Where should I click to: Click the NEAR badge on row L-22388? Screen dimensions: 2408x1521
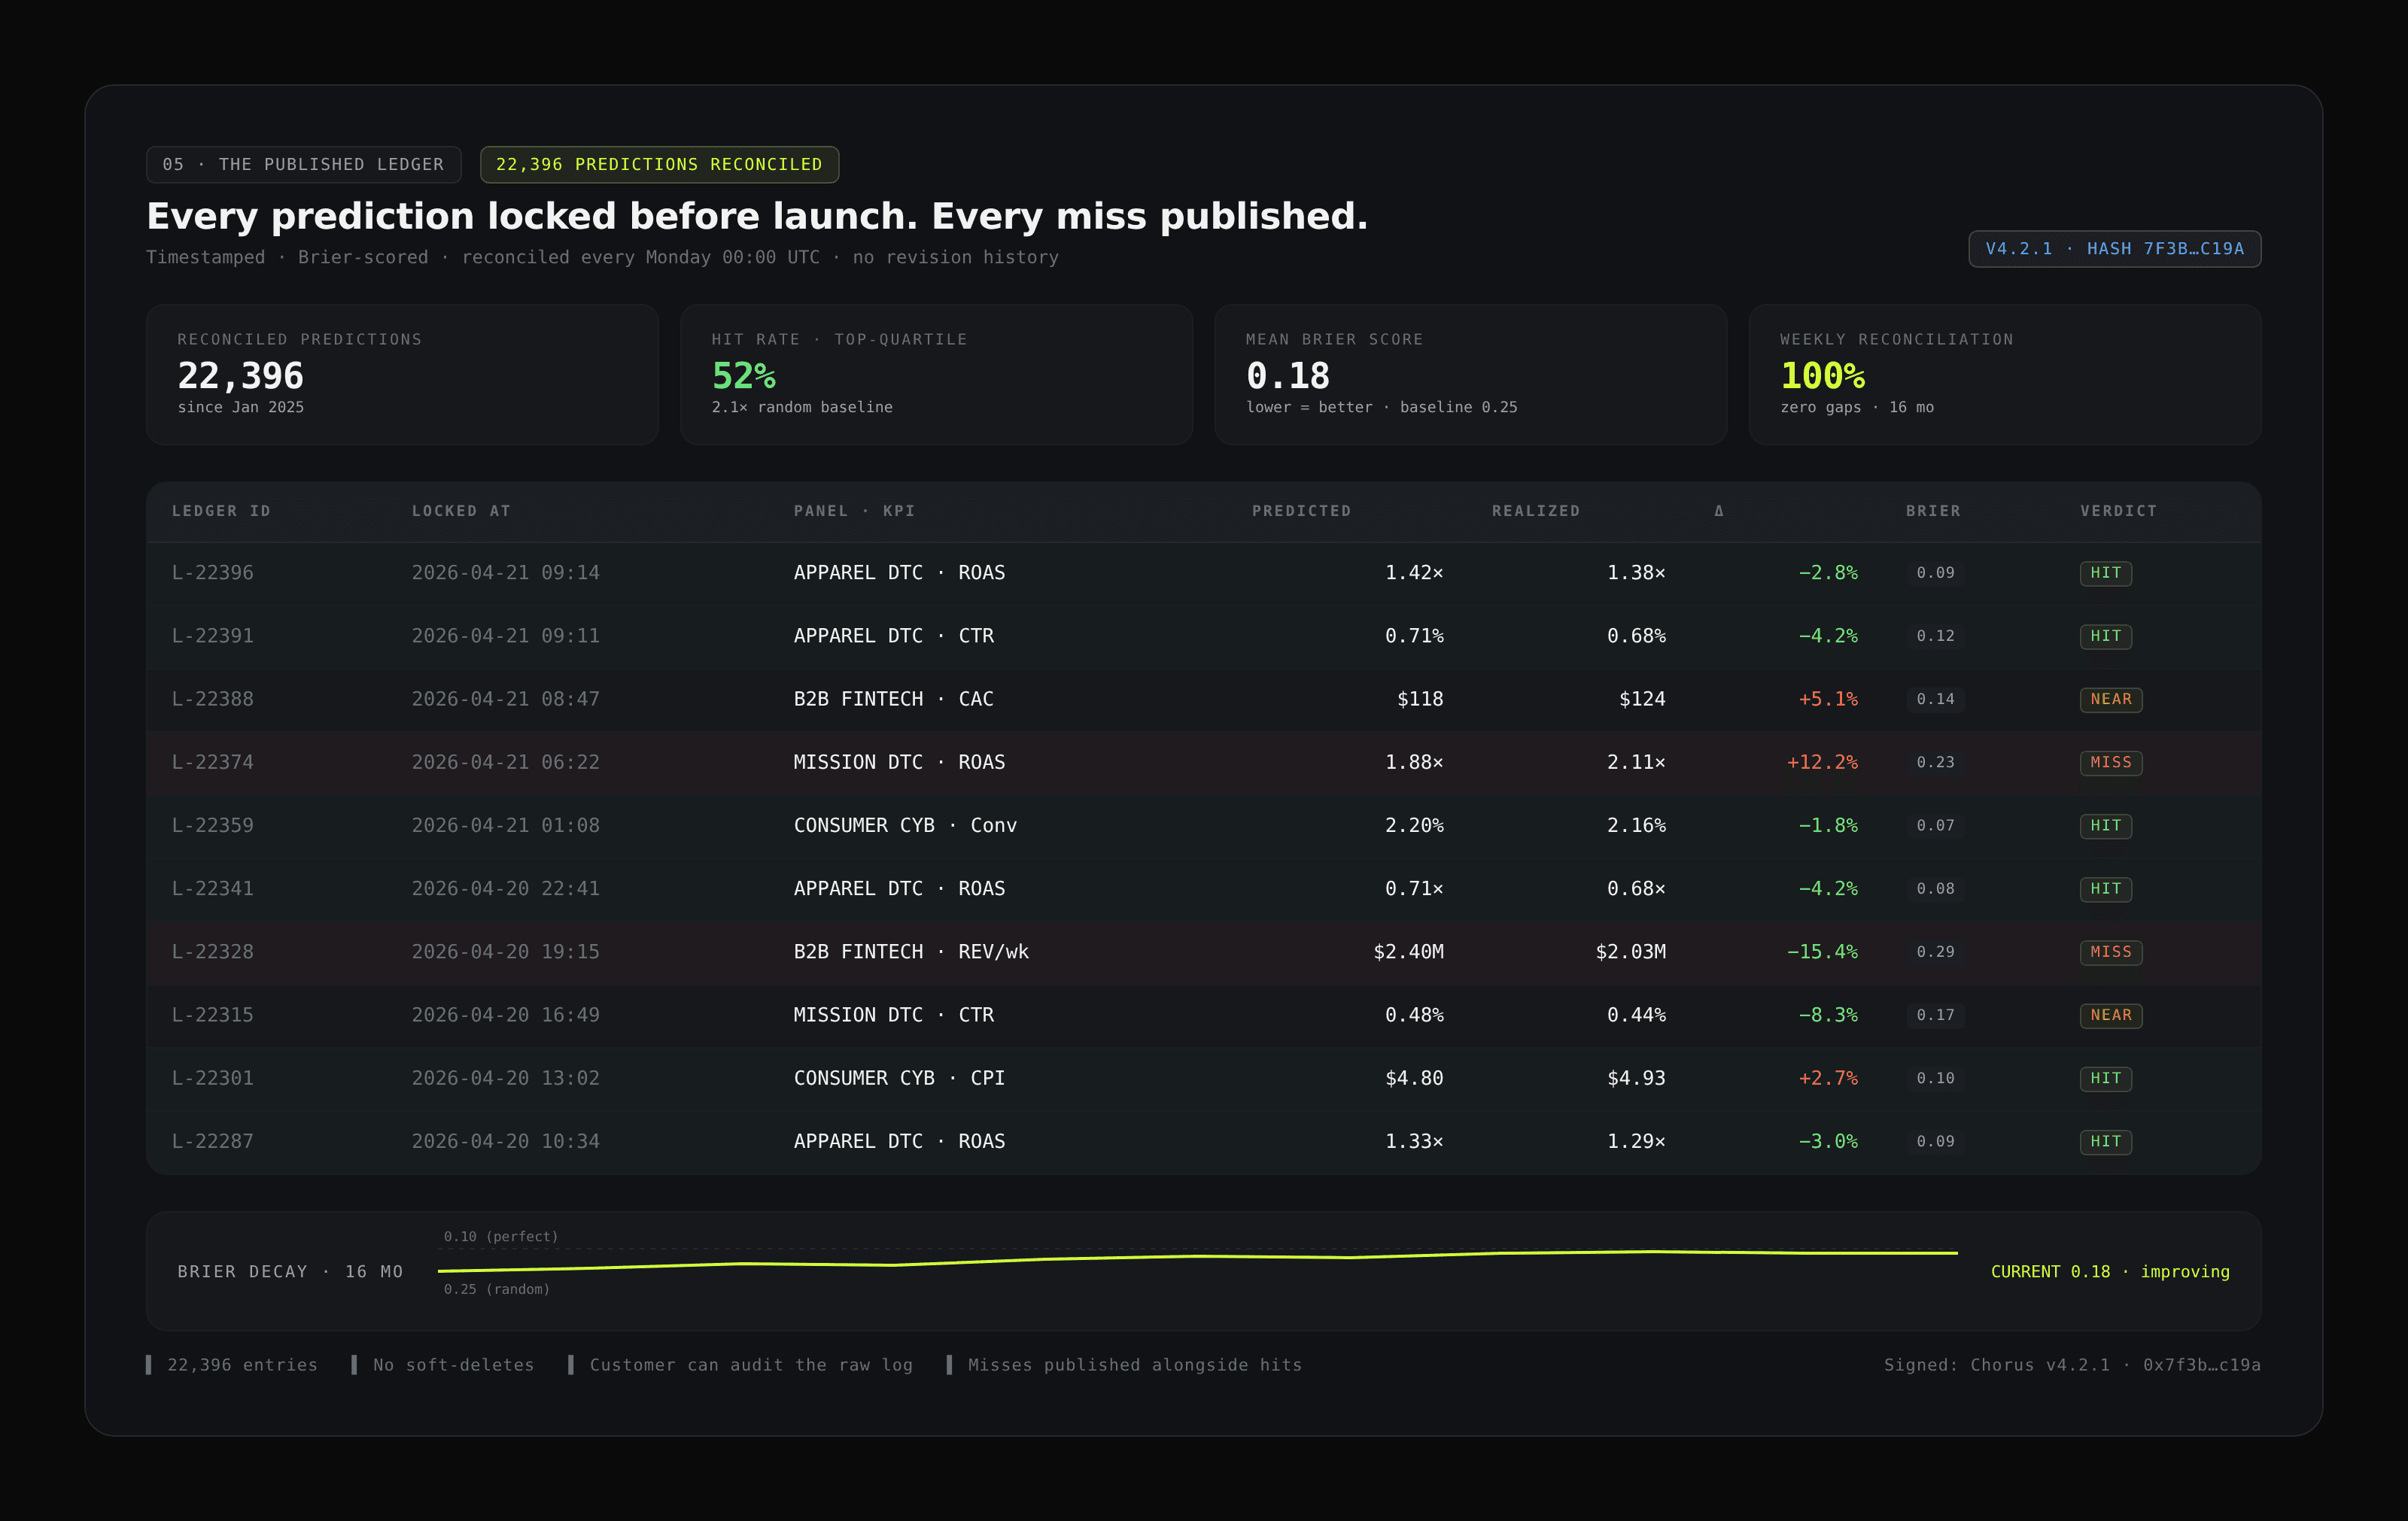pos(2110,700)
